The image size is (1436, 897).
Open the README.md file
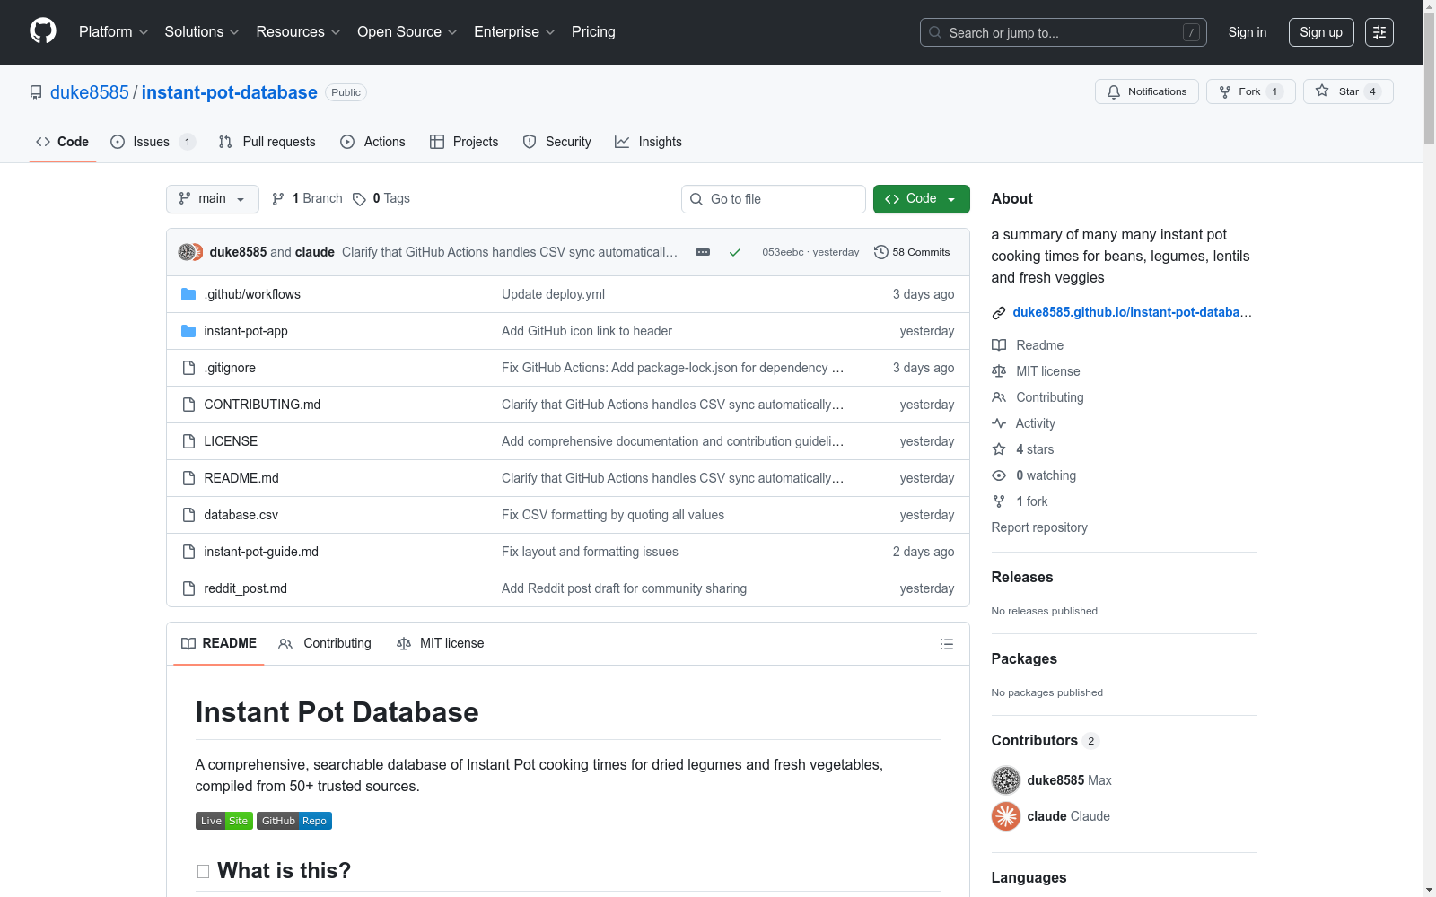click(241, 478)
